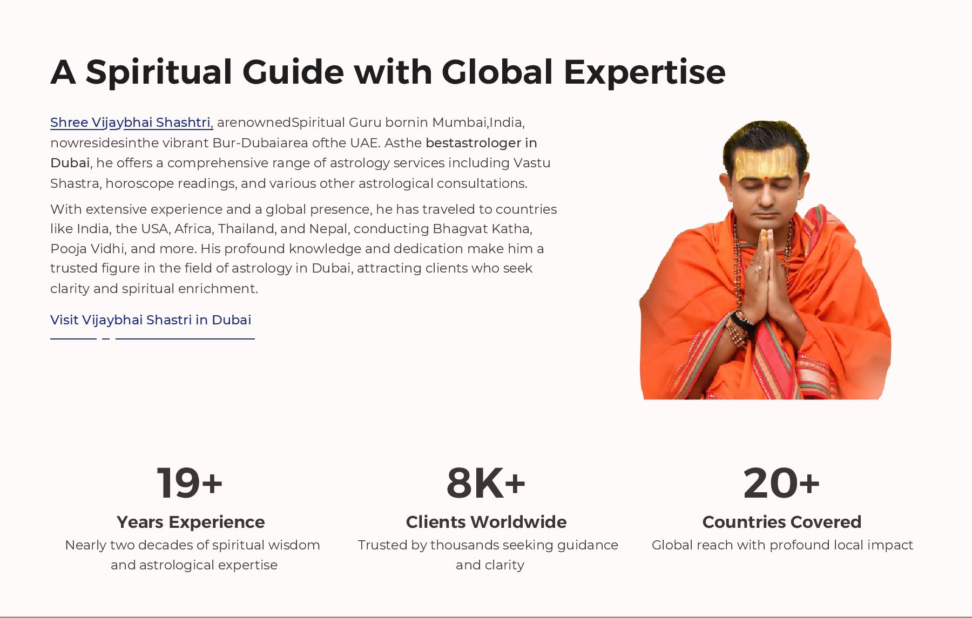This screenshot has width=972, height=618.
Task: Click line starting 'Pooja Vidhi, and more'
Action: 297,249
